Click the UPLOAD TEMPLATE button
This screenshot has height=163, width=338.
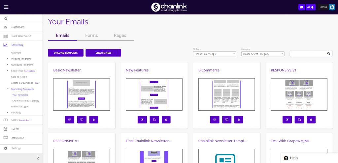(x=66, y=53)
